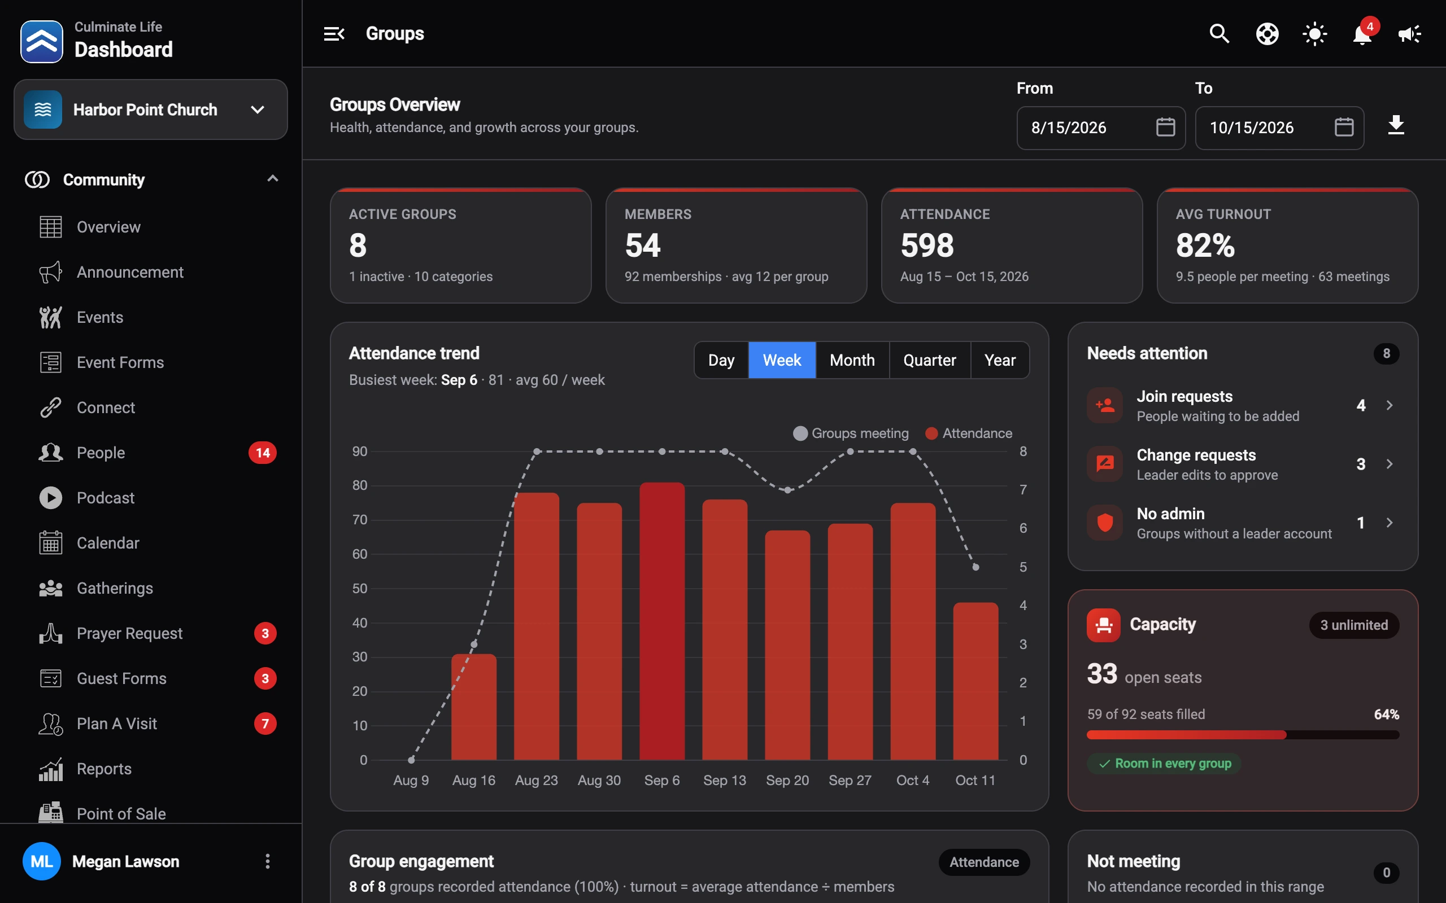
Task: Collapse the sidebar menu toggle icon
Action: (334, 33)
